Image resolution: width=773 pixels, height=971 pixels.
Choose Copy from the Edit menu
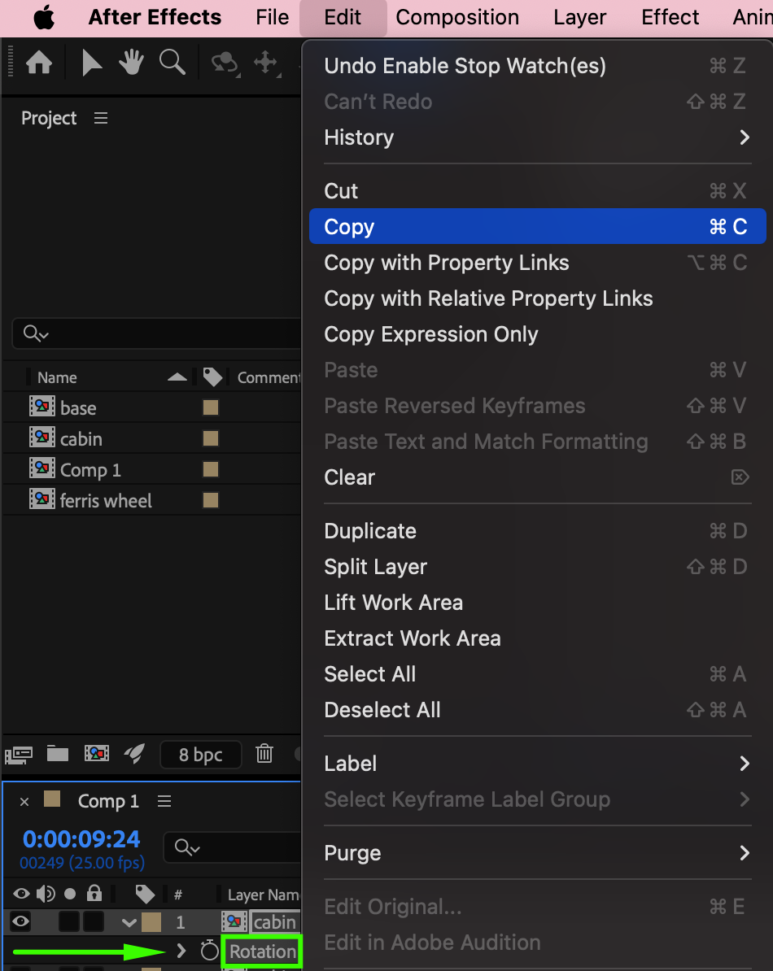tap(537, 227)
